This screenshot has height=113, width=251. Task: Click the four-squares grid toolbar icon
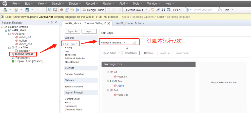tap(163, 10)
